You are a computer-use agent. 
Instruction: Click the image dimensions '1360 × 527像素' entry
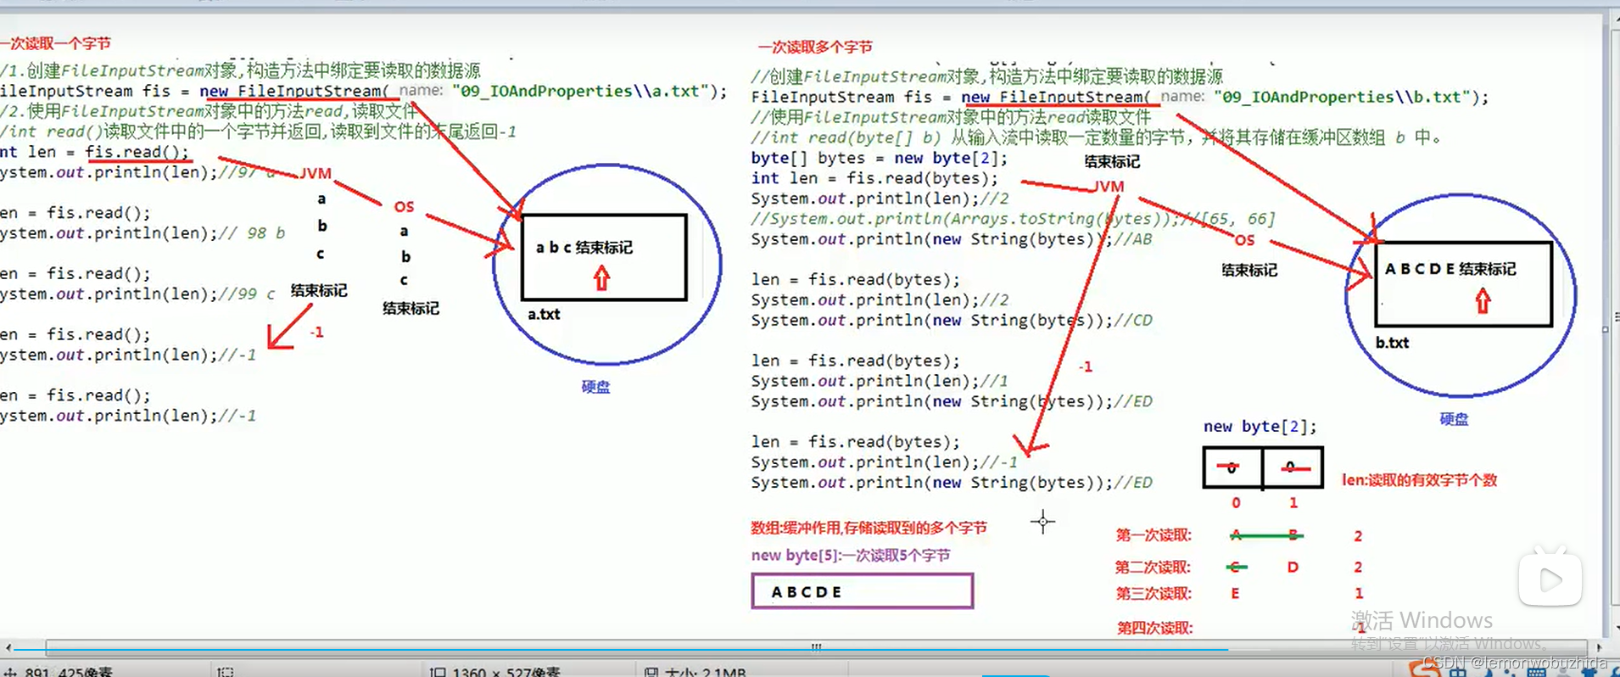[x=495, y=671]
